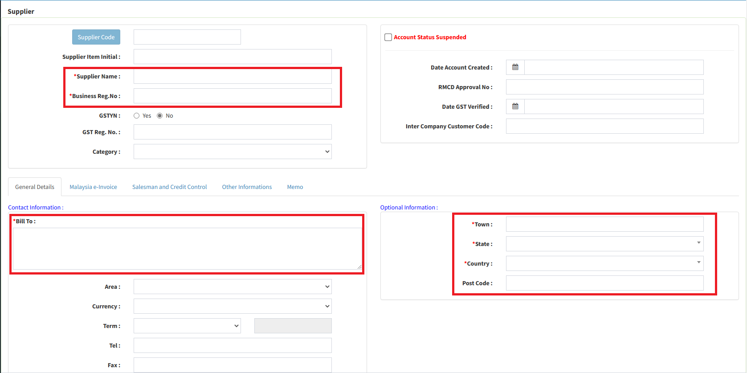Click into the Supplier Name field

coord(233,77)
